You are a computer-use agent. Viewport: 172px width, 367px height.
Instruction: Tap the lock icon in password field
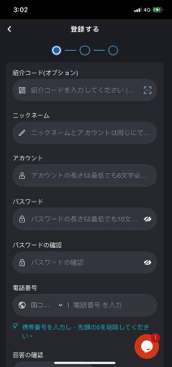coord(22,219)
